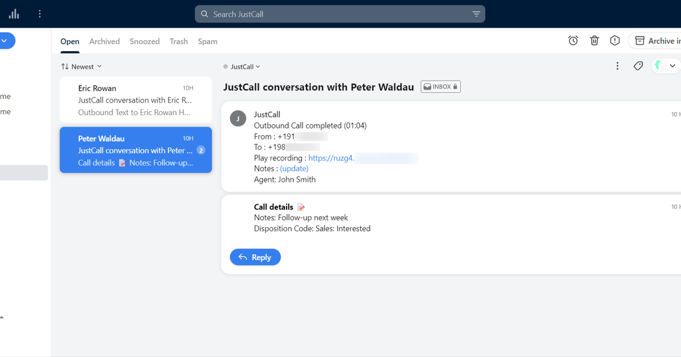Open the analytics bar-chart icon in the top bar
This screenshot has width=681, height=357.
[x=14, y=14]
